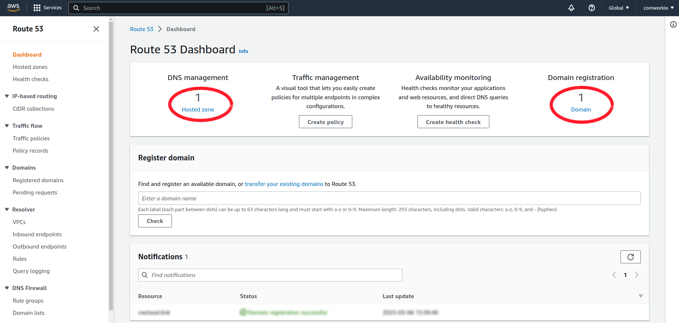This screenshot has height=323, width=679.
Task: Refresh the Notifications list
Action: (630, 257)
